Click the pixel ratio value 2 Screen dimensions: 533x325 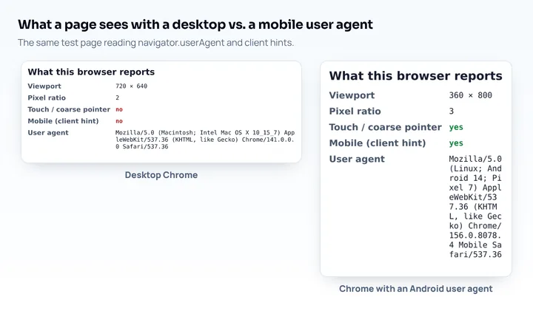click(x=117, y=97)
